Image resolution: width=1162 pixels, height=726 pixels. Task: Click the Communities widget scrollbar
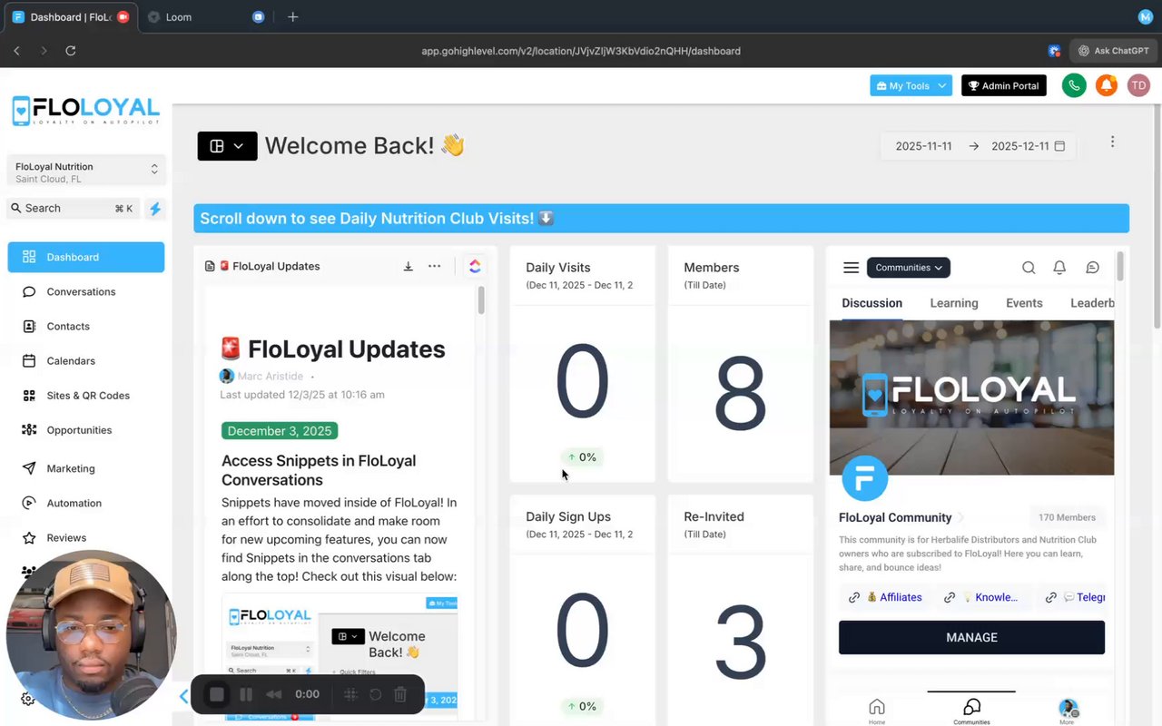1120,266
